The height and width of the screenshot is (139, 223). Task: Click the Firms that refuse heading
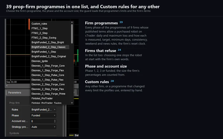coord(101,51)
